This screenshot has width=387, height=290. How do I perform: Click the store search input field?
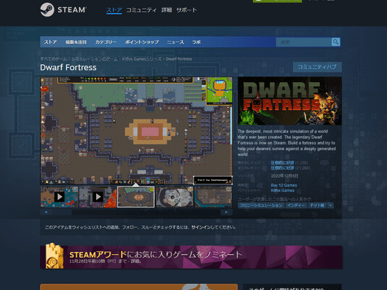[x=304, y=42]
